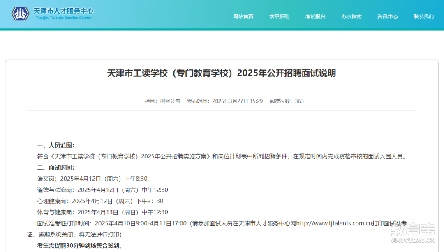Open the 考试报名 menu item
Image resolution: width=444 pixels, height=252 pixels.
coord(315,17)
